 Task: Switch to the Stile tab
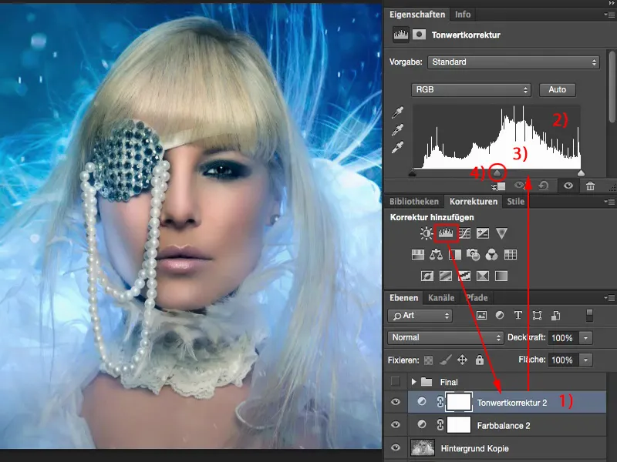[515, 202]
